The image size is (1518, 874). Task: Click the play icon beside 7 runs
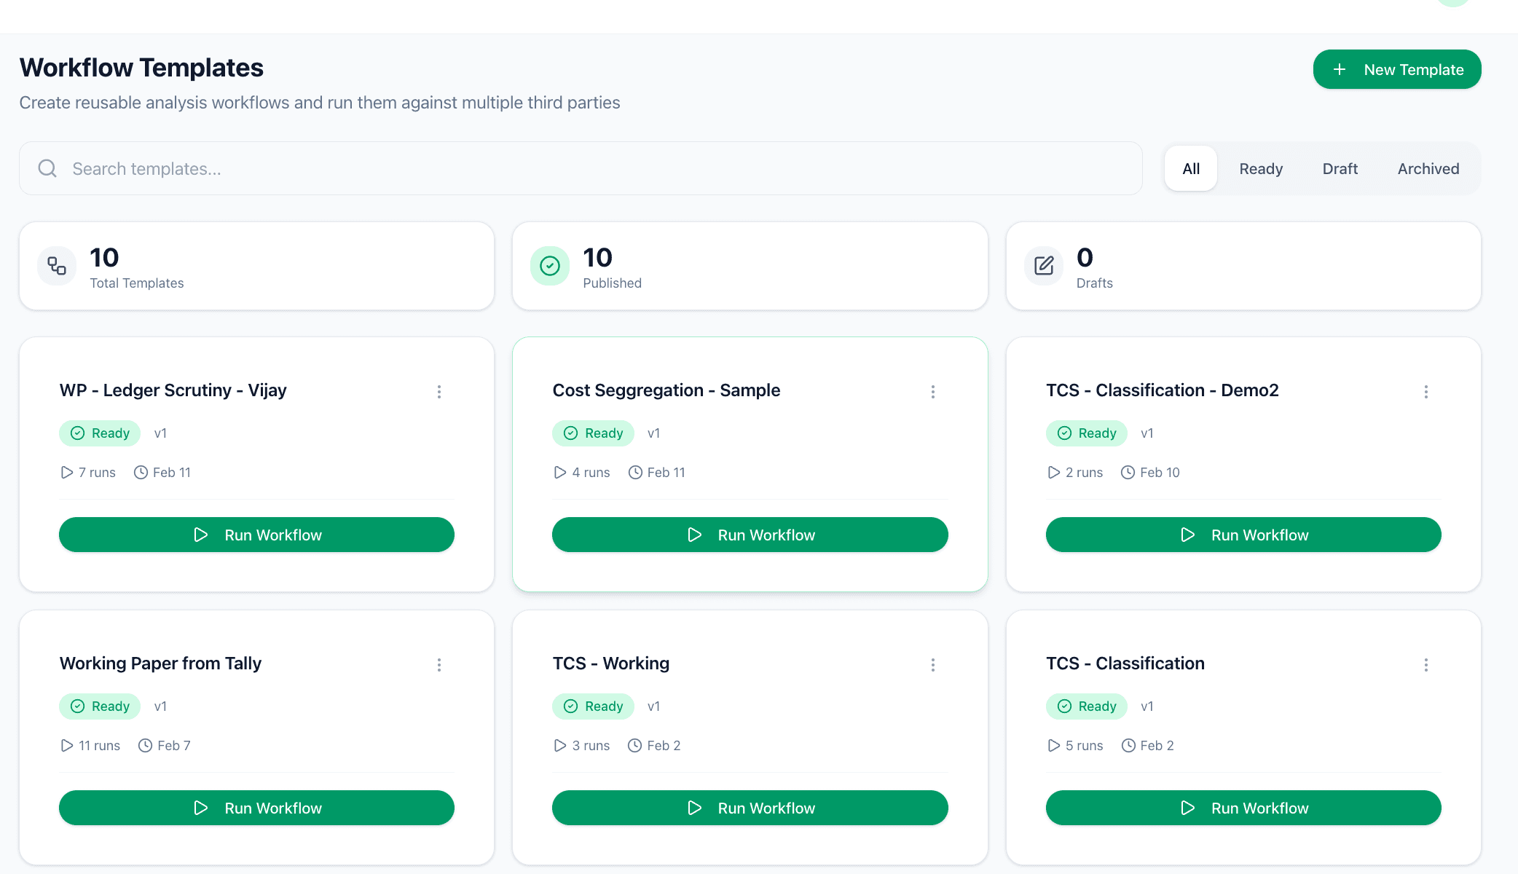click(x=66, y=472)
